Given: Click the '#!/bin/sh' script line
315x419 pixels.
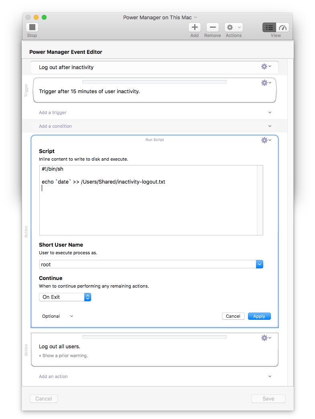Looking at the screenshot, I should point(53,169).
